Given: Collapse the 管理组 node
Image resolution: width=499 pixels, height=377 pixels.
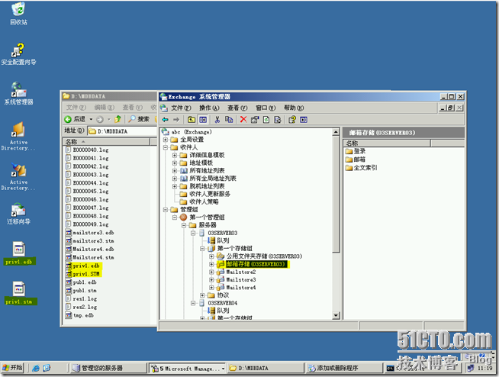Looking at the screenshot, I should (x=166, y=210).
